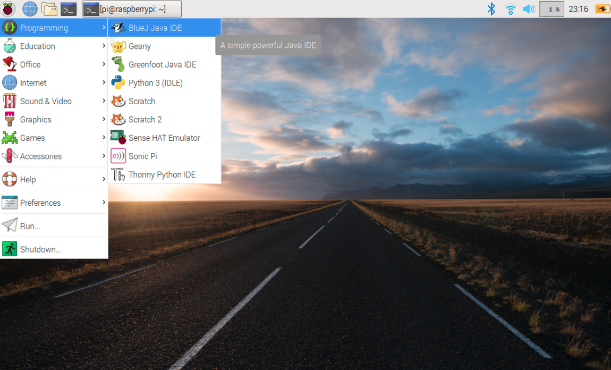Click the BlueJ bird icon

click(118, 28)
